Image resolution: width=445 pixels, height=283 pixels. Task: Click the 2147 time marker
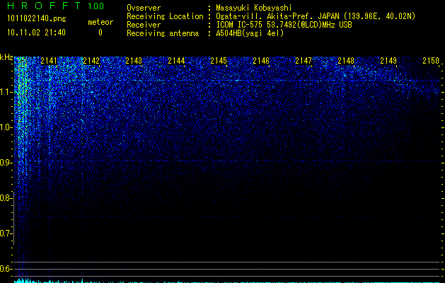point(304,61)
